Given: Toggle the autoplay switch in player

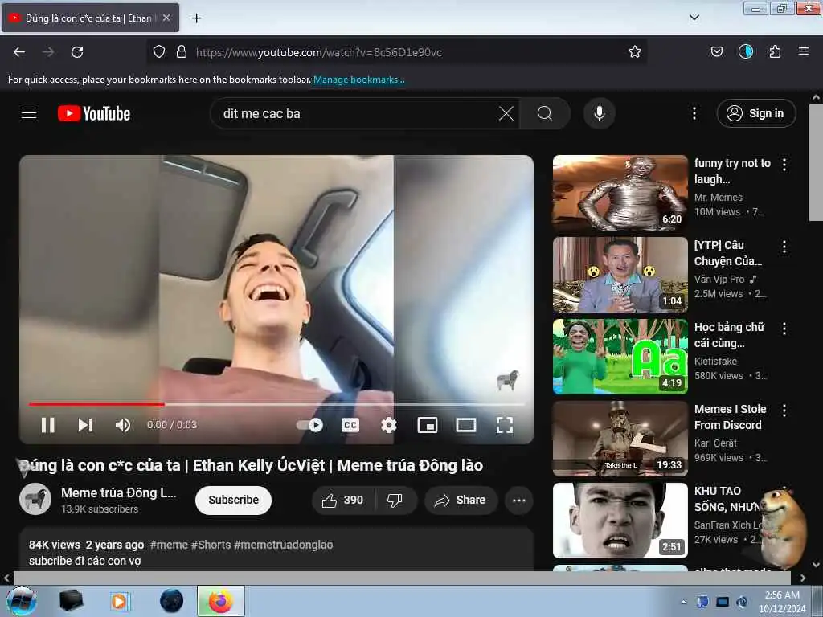Looking at the screenshot, I should point(309,425).
